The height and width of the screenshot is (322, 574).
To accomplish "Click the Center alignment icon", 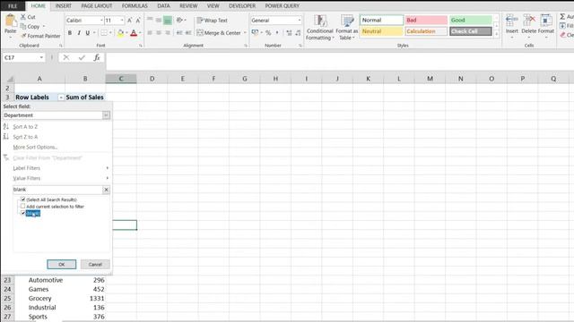I will pos(159,33).
